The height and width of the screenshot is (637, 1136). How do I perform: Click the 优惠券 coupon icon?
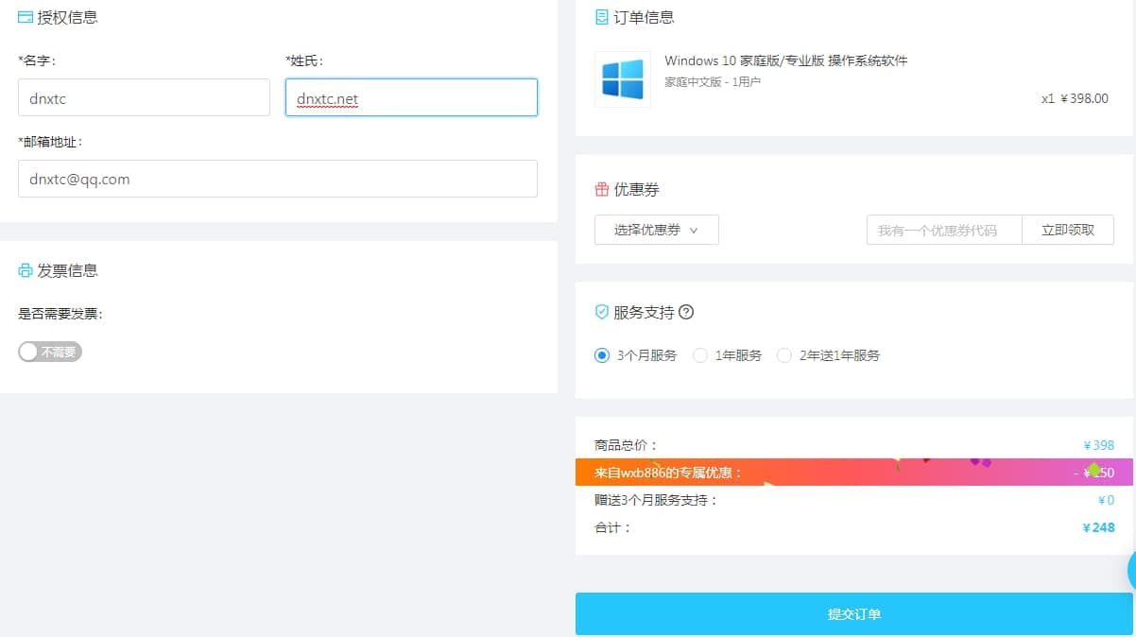click(603, 188)
